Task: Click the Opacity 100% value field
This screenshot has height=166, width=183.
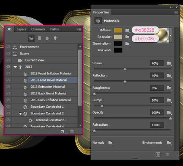Action: (x=157, y=113)
